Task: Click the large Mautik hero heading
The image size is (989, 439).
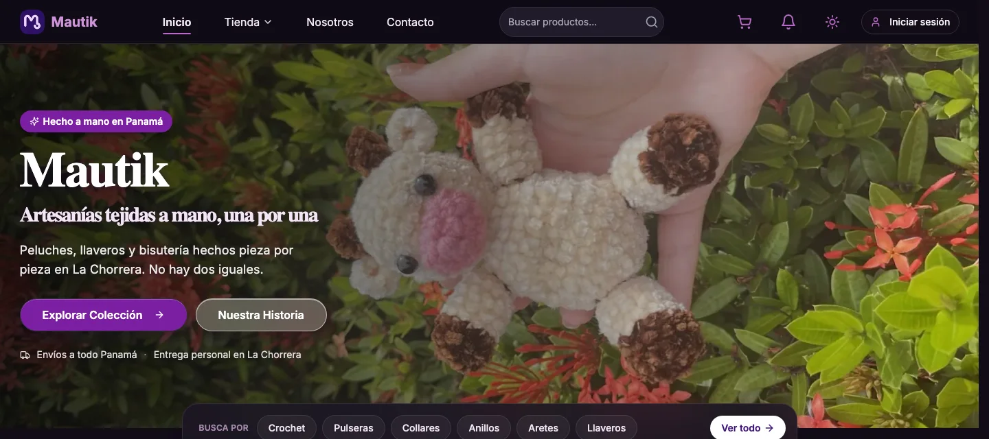Action: (94, 170)
